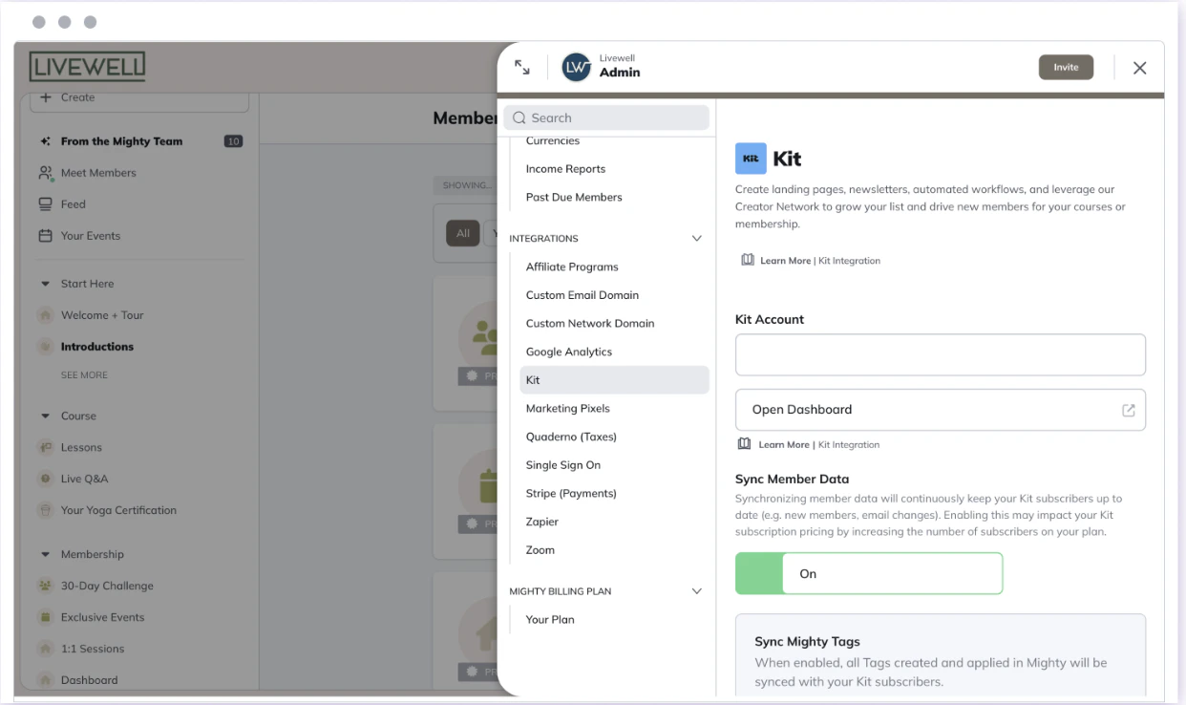Image resolution: width=1186 pixels, height=705 pixels.
Task: Click the Feed icon in sidebar
Action: (x=45, y=203)
